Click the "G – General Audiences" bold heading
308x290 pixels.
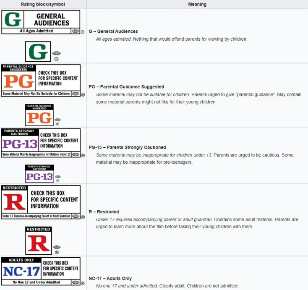coord(113,31)
